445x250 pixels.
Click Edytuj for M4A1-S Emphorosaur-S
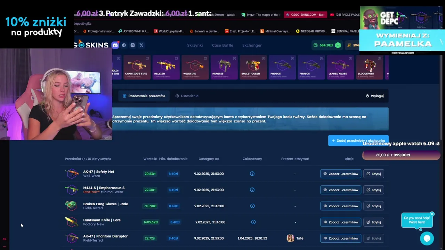pyautogui.click(x=374, y=190)
